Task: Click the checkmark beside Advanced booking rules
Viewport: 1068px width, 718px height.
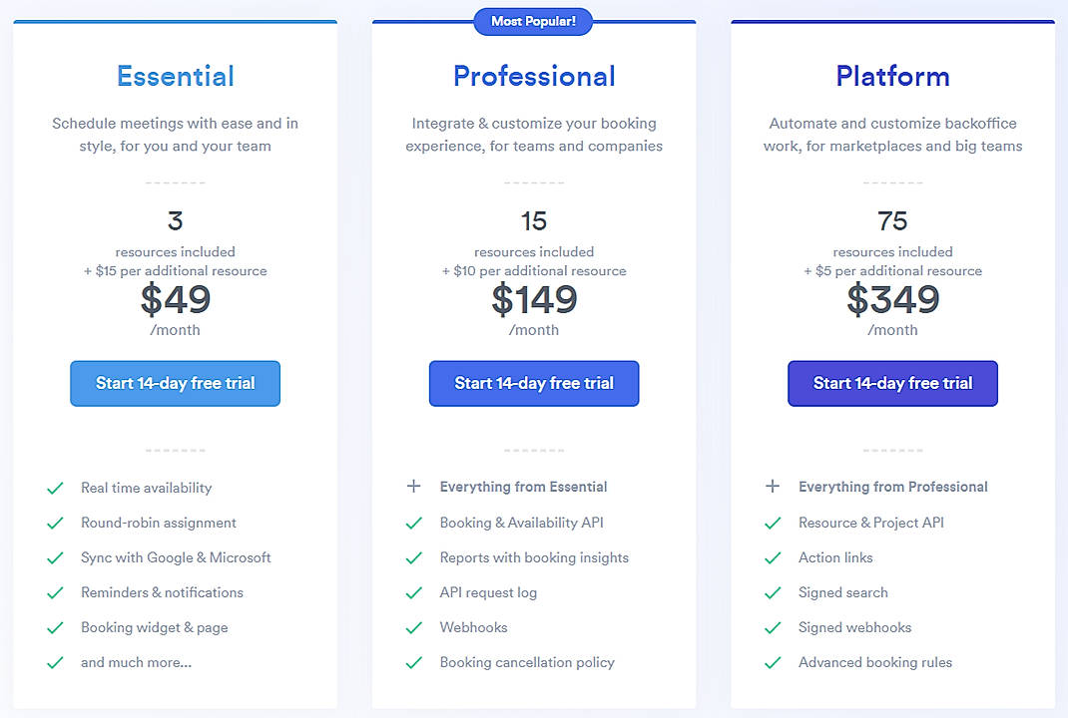Action: (774, 662)
